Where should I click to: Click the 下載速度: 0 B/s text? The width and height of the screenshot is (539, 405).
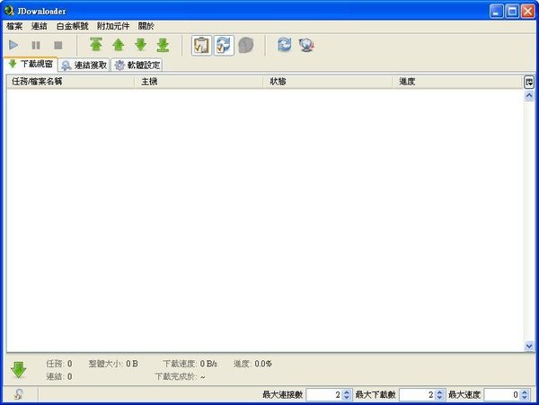coord(190,364)
